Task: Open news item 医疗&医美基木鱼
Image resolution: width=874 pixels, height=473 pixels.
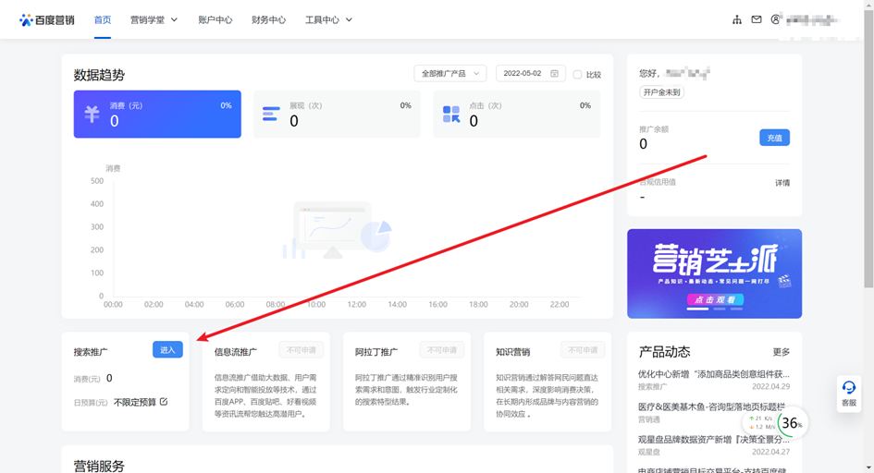Action: pyautogui.click(x=712, y=406)
